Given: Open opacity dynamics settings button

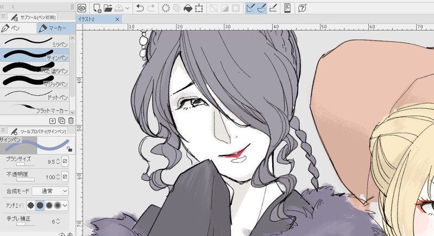Looking at the screenshot, I should (65, 176).
